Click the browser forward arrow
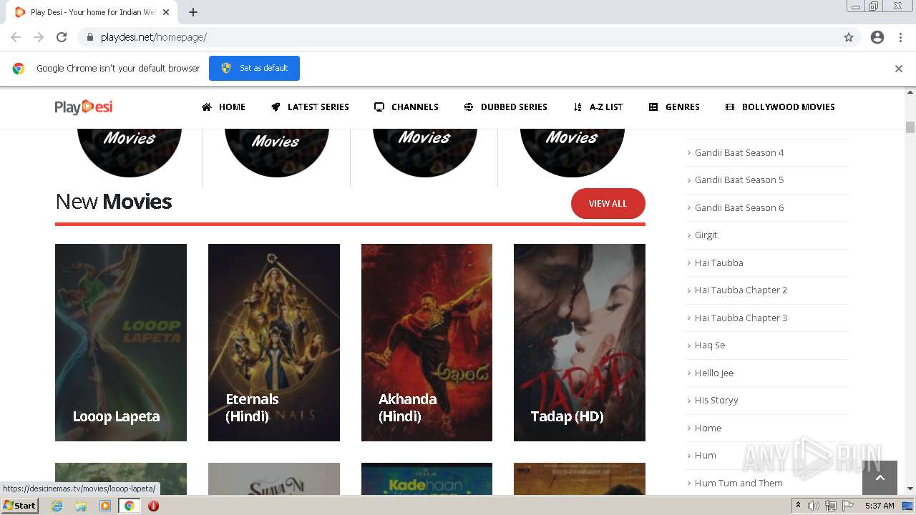This screenshot has height=515, width=916. 39,37
